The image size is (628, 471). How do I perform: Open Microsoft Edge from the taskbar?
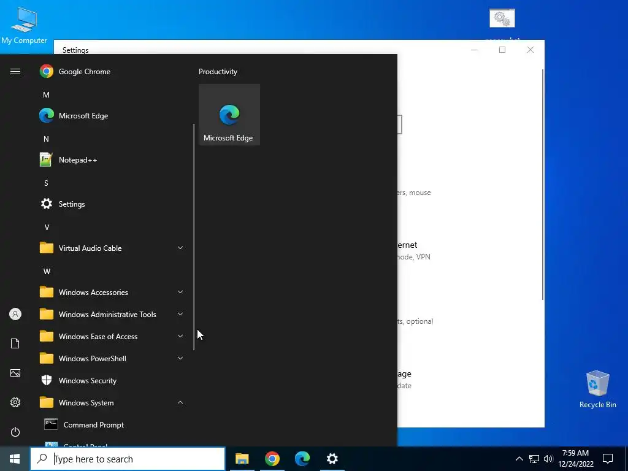point(302,459)
